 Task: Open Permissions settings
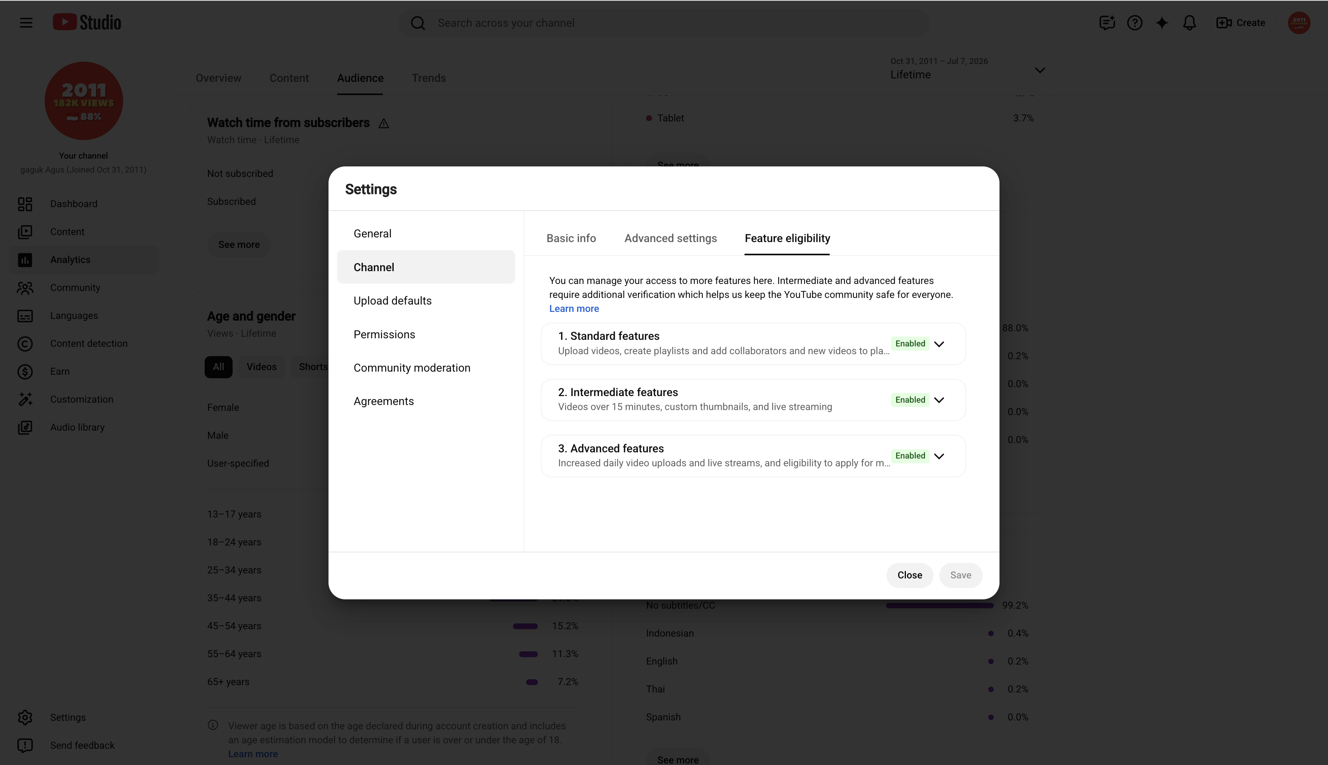coord(426,334)
